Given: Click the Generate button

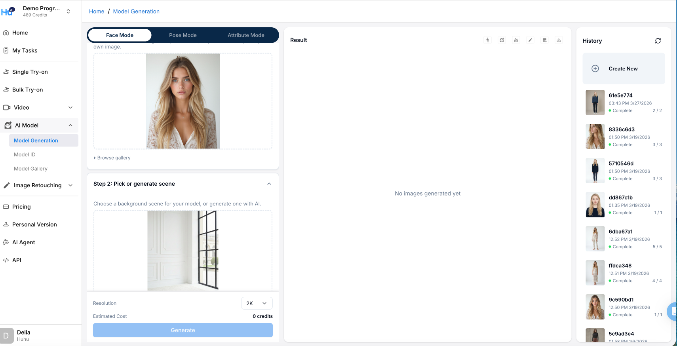Looking at the screenshot, I should click(183, 330).
